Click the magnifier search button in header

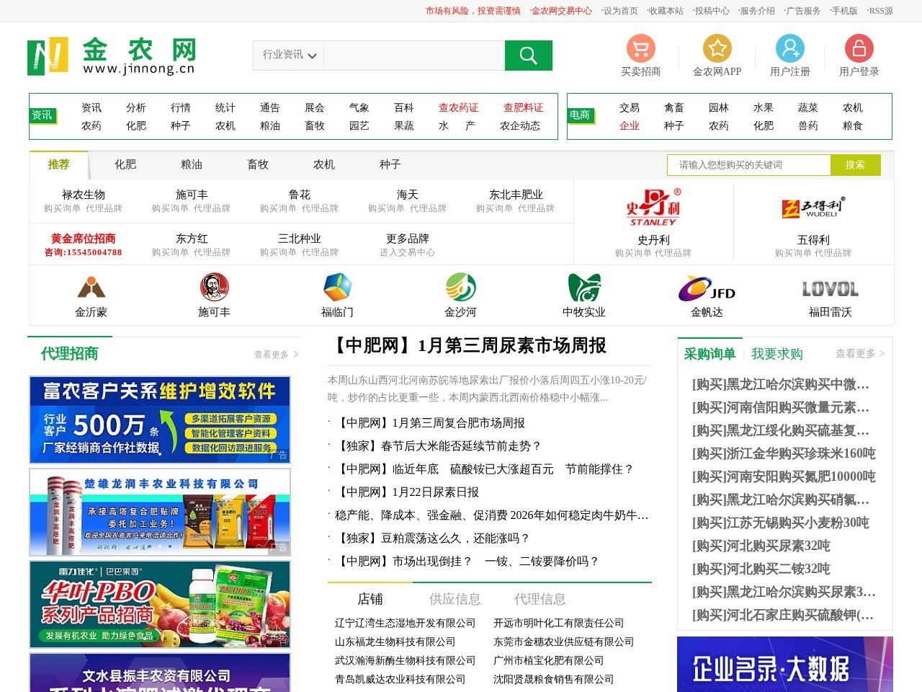(528, 56)
